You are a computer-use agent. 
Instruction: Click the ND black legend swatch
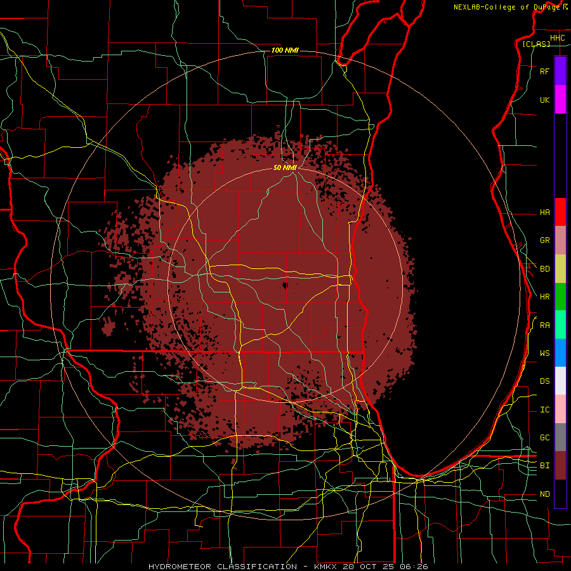click(560, 494)
